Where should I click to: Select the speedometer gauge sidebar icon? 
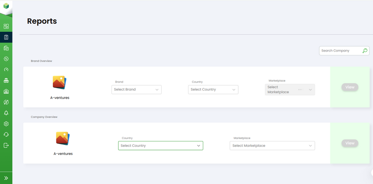pyautogui.click(x=6, y=70)
